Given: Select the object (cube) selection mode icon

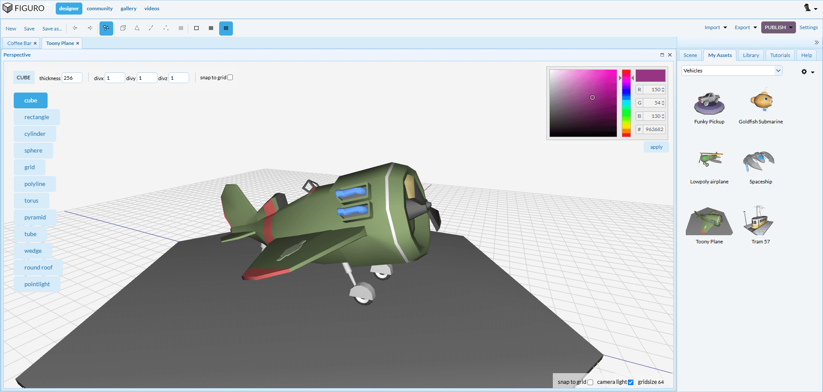Looking at the screenshot, I should (x=123, y=28).
